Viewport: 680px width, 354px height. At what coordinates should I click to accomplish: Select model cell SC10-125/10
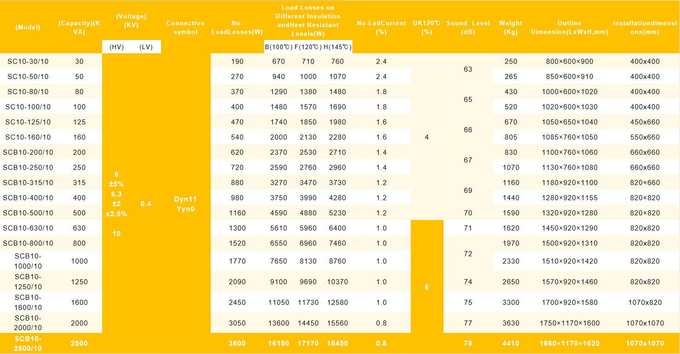pyautogui.click(x=28, y=122)
